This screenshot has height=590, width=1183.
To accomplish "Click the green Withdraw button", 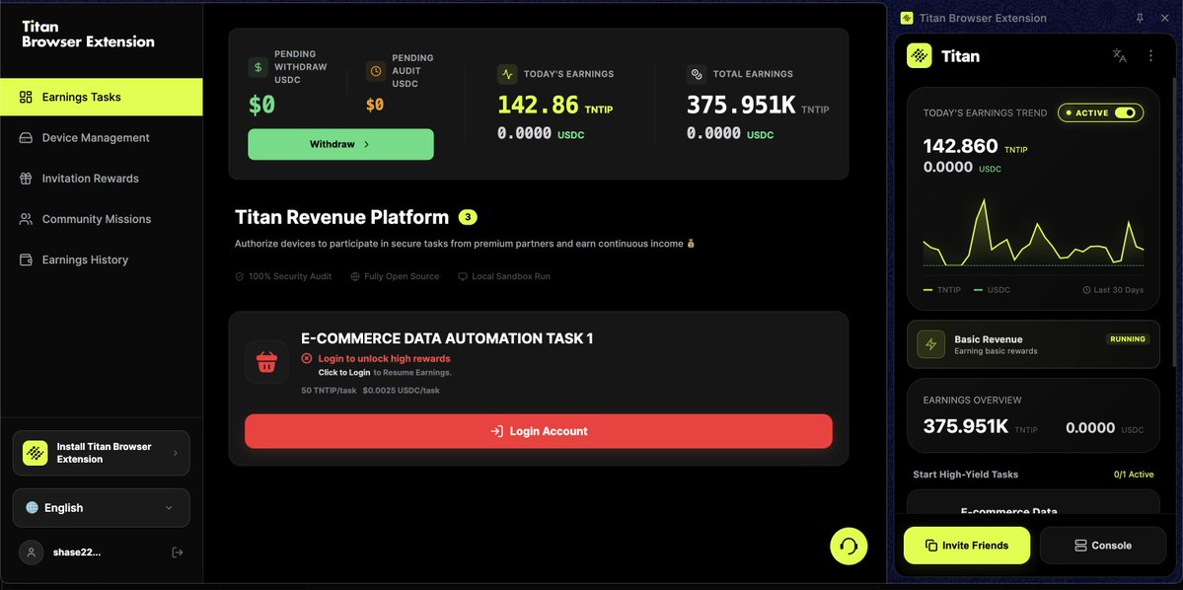I will coord(340,144).
